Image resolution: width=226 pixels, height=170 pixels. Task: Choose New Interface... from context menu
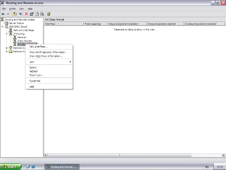[x=38, y=46]
